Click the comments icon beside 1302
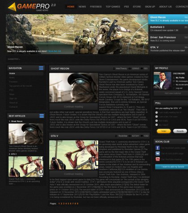This screenshot has width=188, height=213. tap(142, 136)
